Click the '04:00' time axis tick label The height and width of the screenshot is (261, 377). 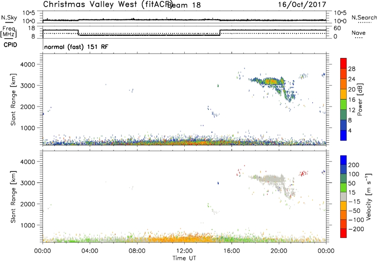(90, 251)
